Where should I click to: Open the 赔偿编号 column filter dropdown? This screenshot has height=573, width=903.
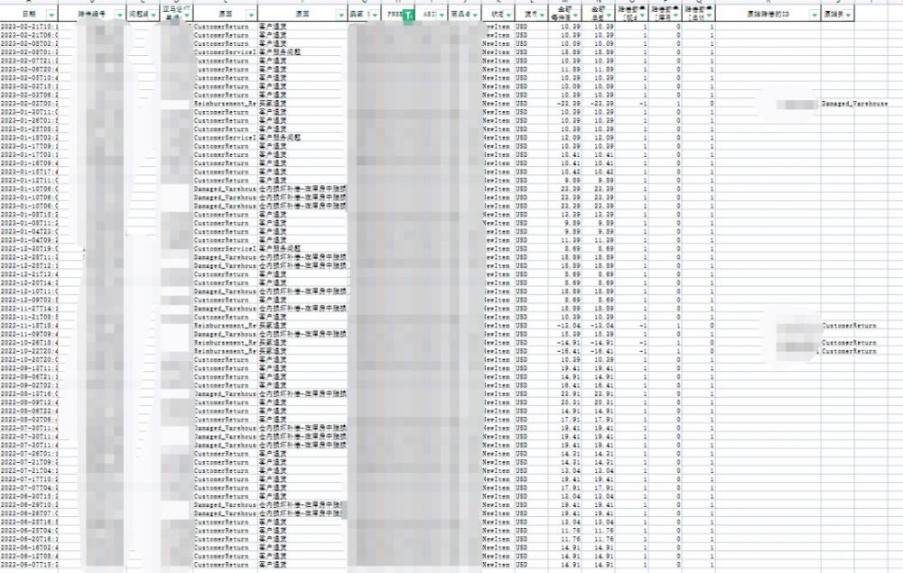coord(119,15)
